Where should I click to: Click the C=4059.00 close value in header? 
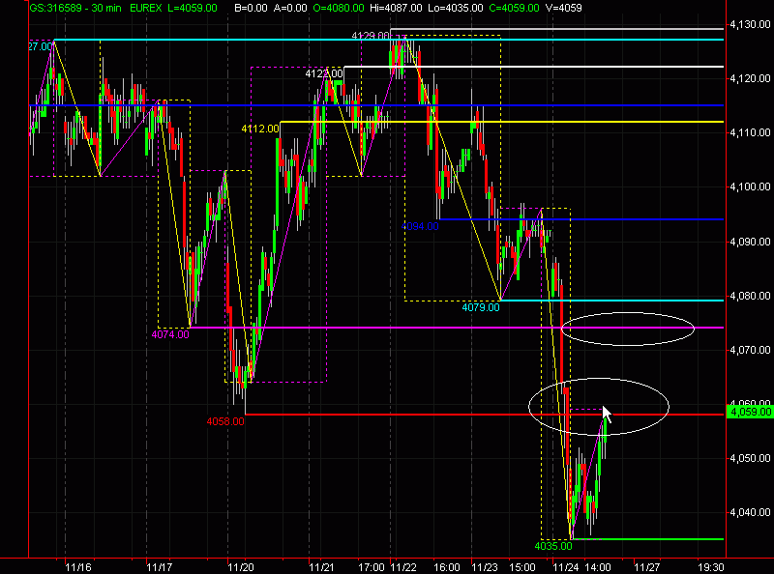pos(515,8)
